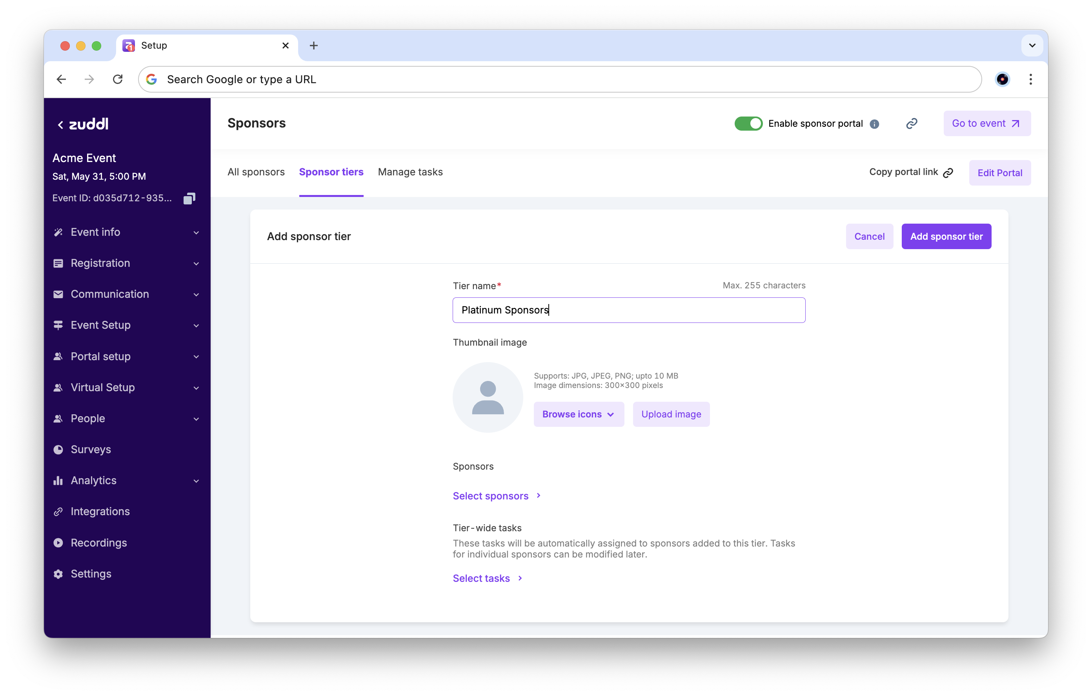The image size is (1092, 696).
Task: Open Integrations in the sidebar
Action: (x=100, y=511)
